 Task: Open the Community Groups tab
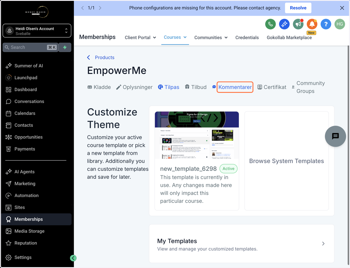click(308, 87)
